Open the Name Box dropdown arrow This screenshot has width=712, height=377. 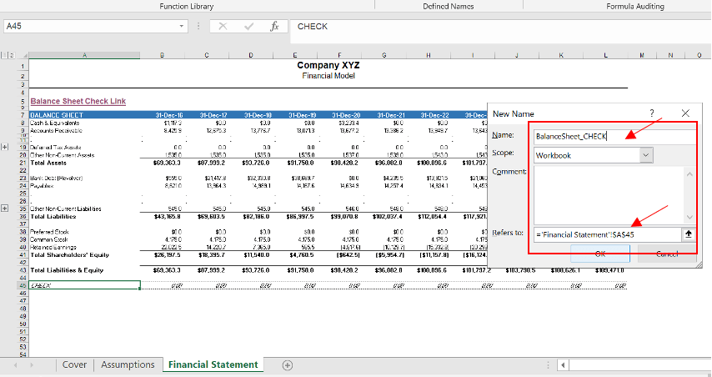[x=181, y=27]
